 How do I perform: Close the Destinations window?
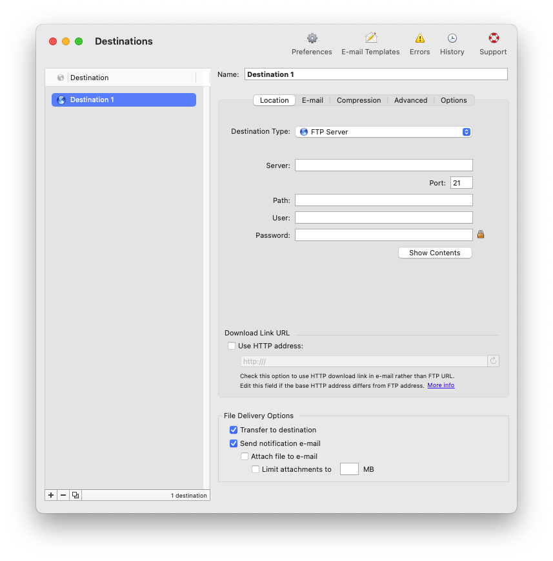pos(53,41)
